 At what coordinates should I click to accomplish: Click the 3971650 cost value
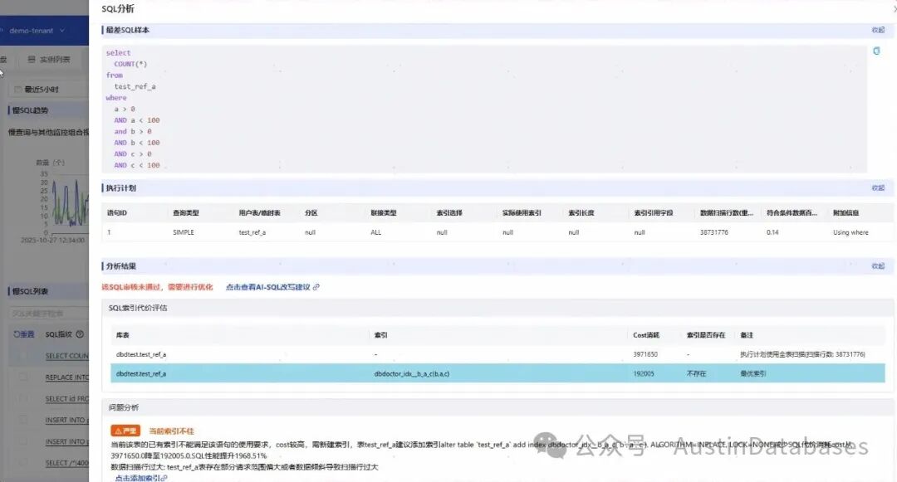pyautogui.click(x=645, y=354)
